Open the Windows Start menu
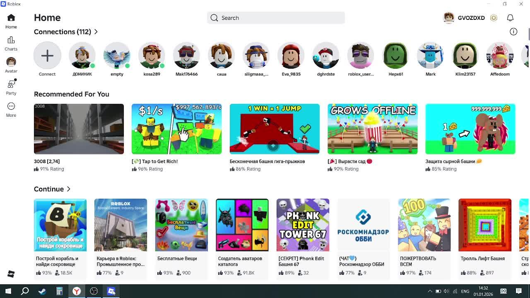 8,291
